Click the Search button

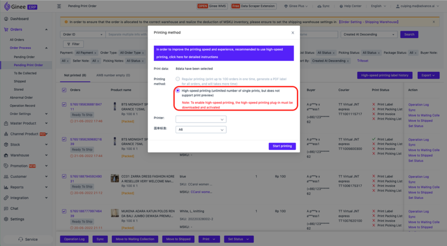click(409, 35)
